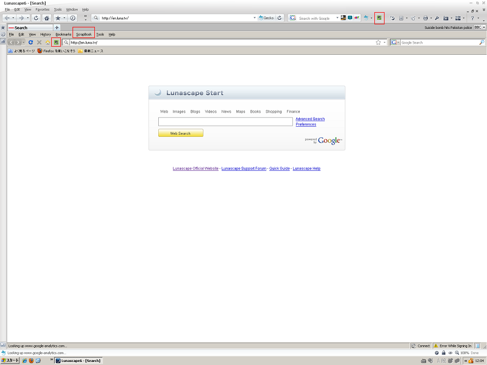Viewport: 487px width, 365px height.
Task: Click the Error While Signing In warning
Action: pos(453,346)
